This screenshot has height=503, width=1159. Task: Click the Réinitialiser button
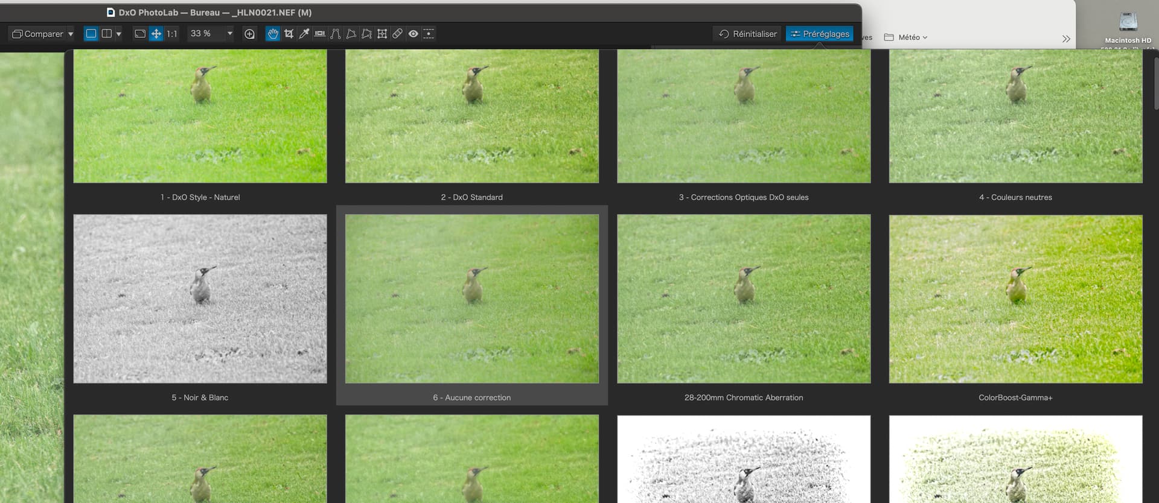(x=747, y=34)
